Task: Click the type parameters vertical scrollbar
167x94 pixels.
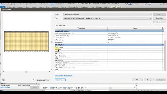Action: point(165,56)
